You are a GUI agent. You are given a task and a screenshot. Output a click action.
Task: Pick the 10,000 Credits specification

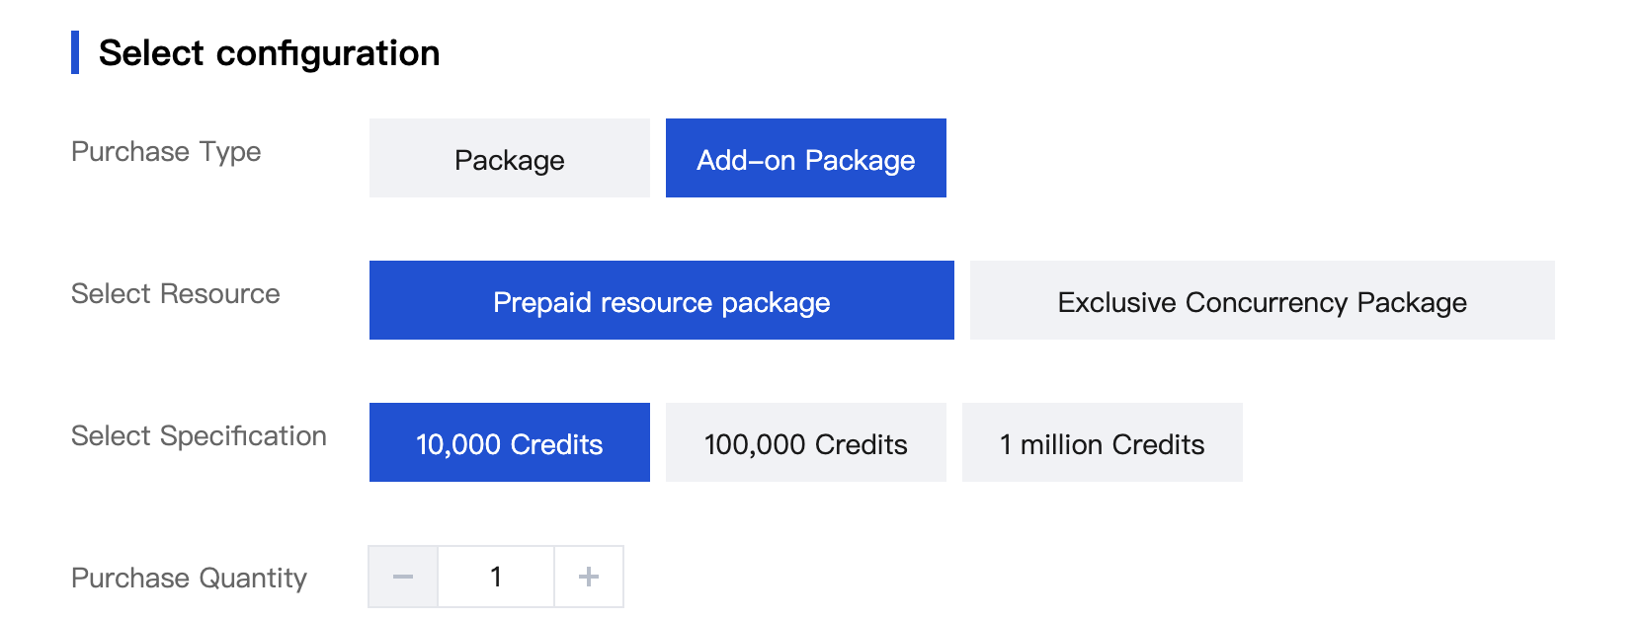click(x=510, y=443)
